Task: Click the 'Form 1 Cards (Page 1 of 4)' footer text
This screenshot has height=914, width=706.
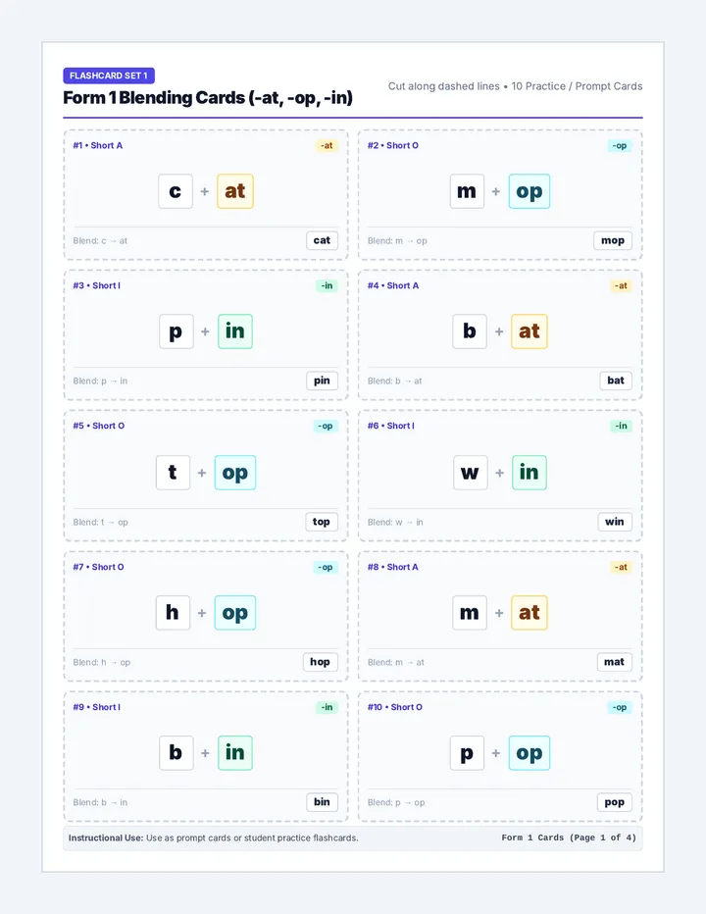Action: click(569, 838)
